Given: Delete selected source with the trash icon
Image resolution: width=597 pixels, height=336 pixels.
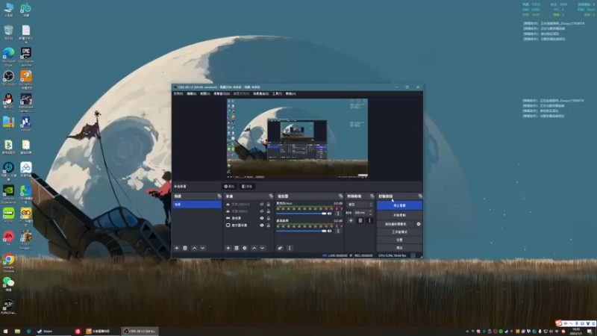Looking at the screenshot, I should (237, 248).
